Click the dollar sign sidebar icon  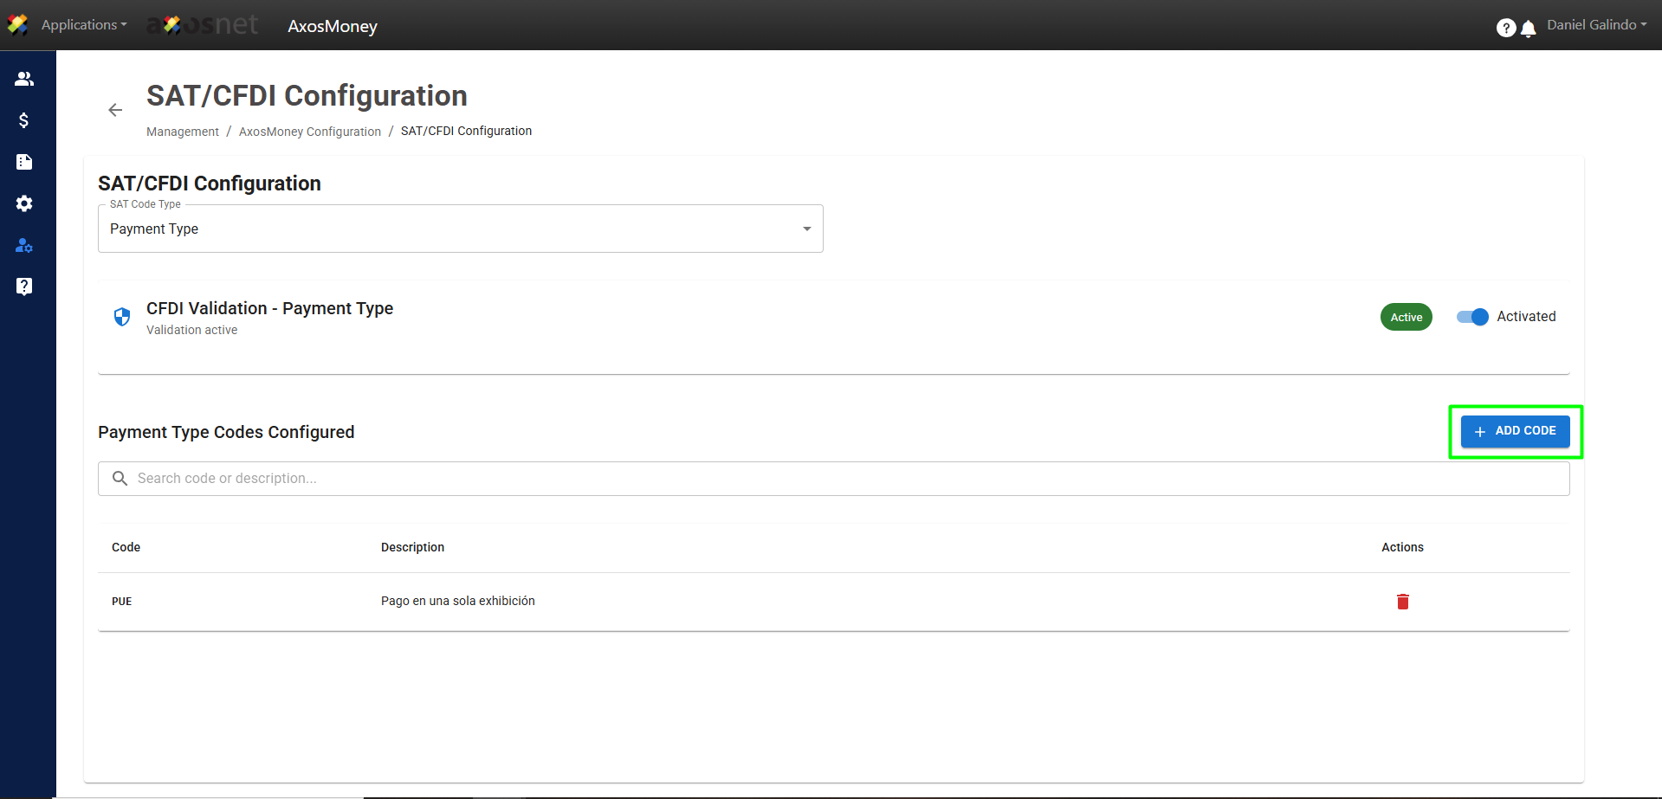click(x=24, y=120)
